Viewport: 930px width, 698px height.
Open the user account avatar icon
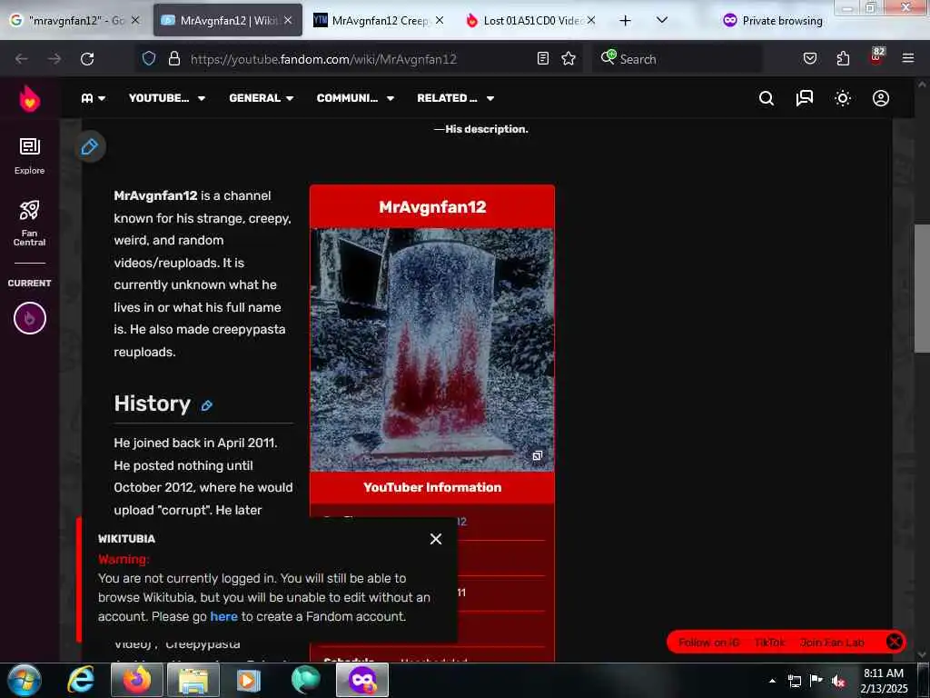881,98
